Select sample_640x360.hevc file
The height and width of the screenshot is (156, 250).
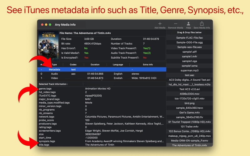click(189, 108)
